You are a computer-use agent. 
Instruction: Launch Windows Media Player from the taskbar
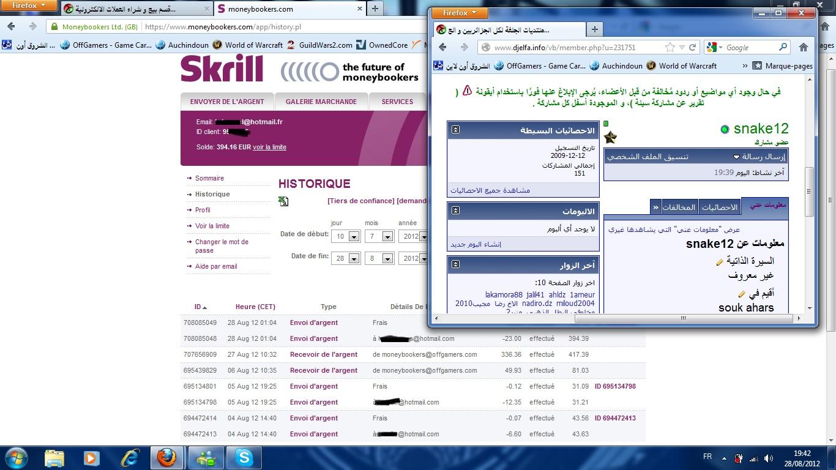[91, 458]
